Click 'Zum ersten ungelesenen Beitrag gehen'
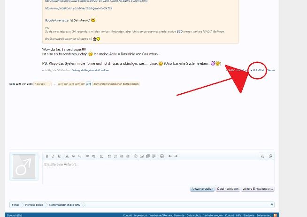The height and width of the screenshot is (217, 307). tap(116, 84)
